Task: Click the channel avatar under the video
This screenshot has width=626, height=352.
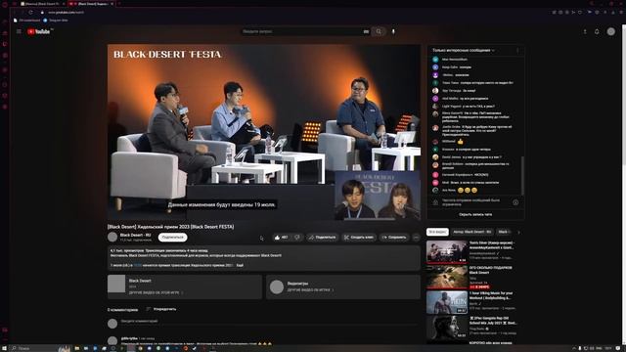Action: [x=112, y=237]
